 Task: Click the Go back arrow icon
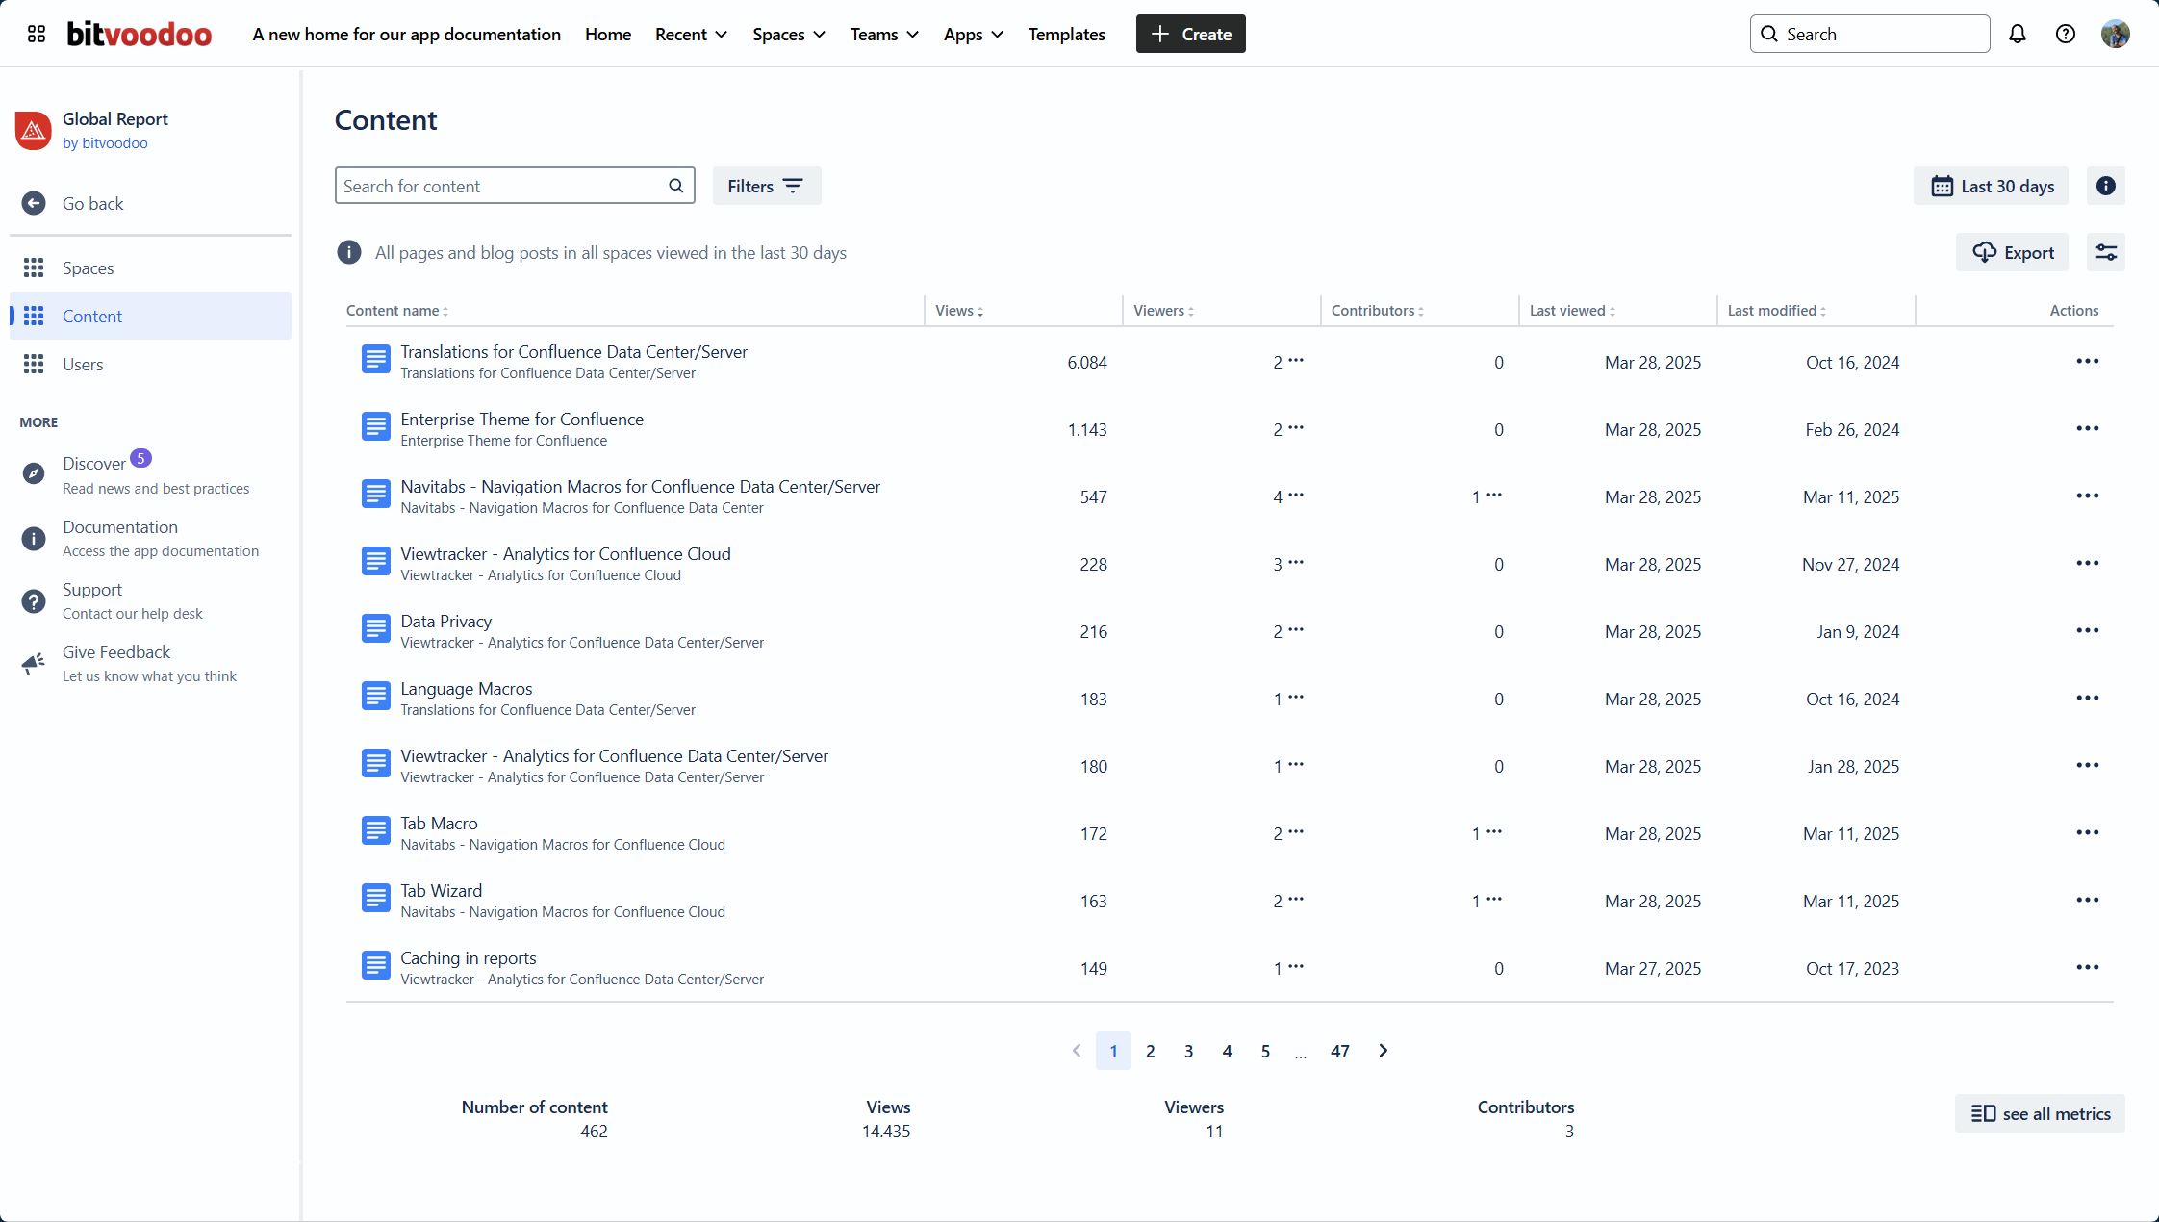tap(34, 203)
